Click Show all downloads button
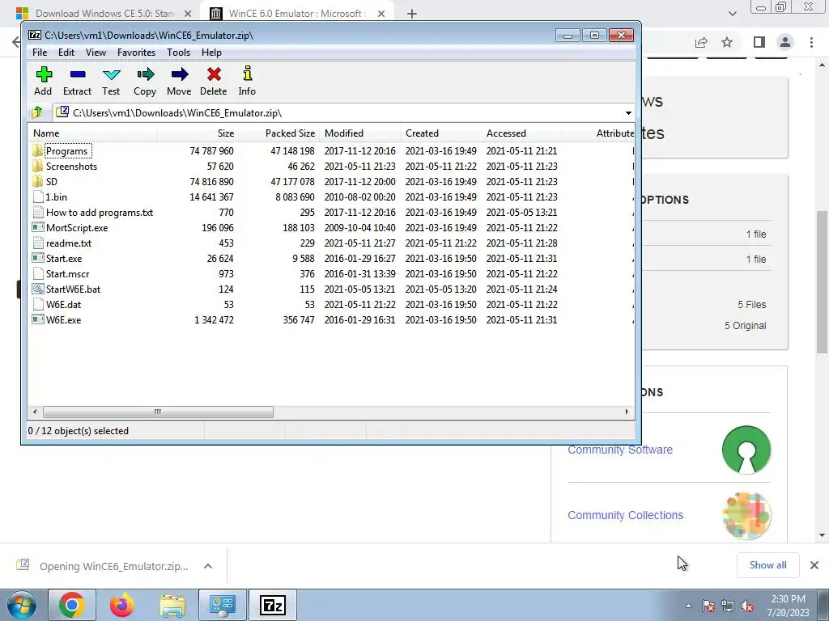The image size is (829, 621). pyautogui.click(x=767, y=565)
